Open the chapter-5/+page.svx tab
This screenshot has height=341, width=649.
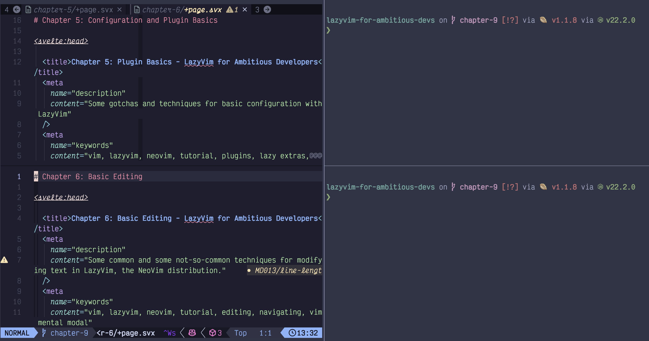point(73,10)
